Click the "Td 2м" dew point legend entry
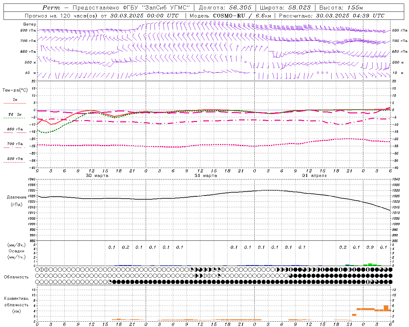Viewport: 409px width, 327px height. pyautogui.click(x=15, y=114)
